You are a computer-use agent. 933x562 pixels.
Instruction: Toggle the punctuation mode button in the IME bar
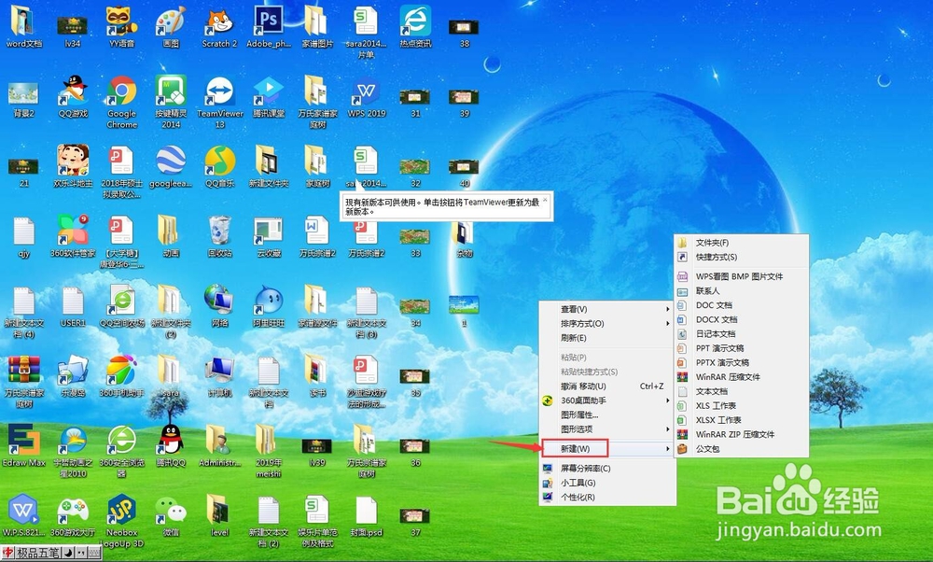click(x=81, y=553)
